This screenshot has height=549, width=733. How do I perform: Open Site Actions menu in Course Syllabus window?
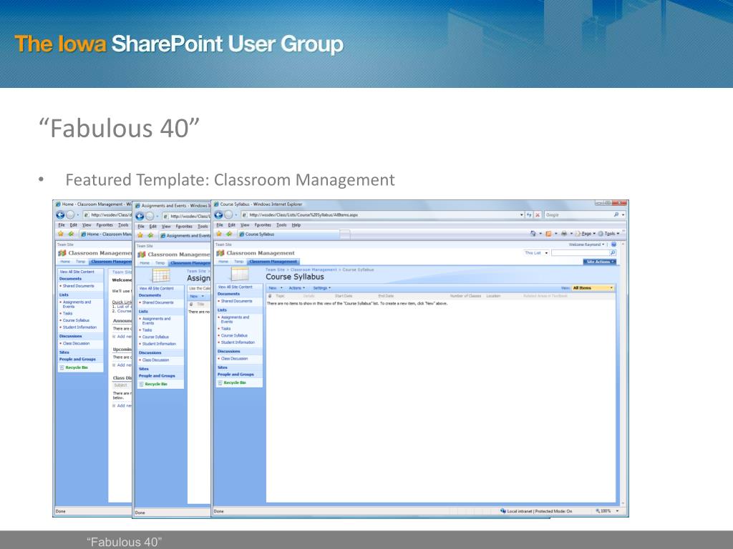point(600,262)
